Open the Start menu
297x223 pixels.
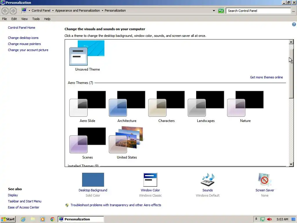[8, 219]
